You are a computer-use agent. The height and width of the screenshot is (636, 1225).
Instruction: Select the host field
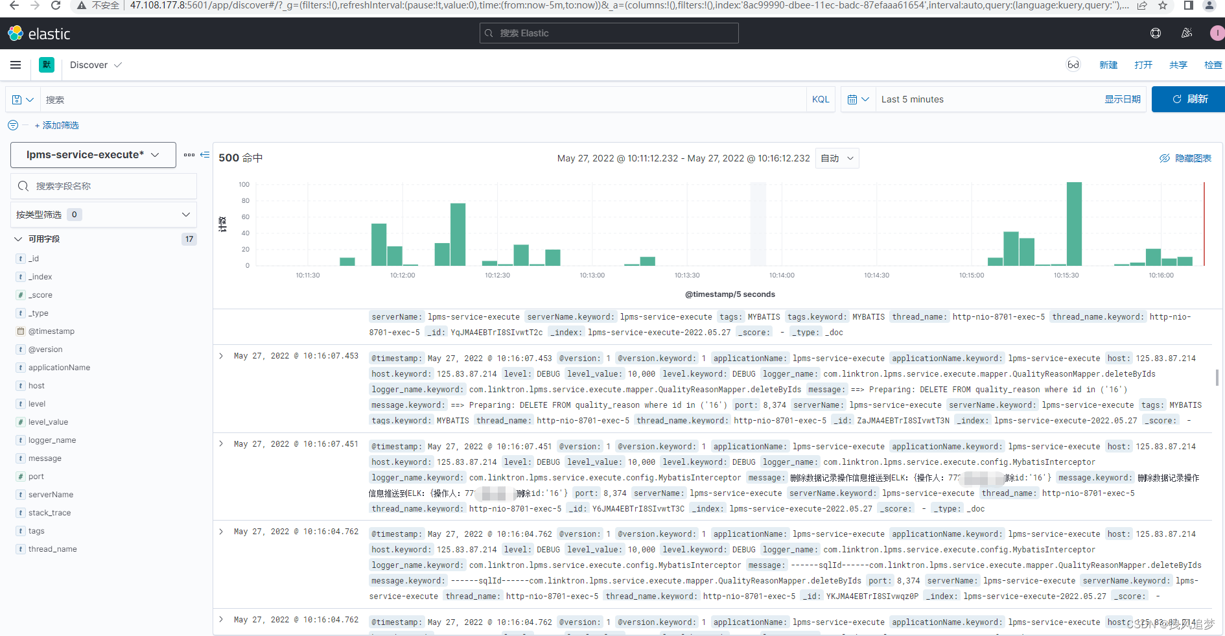36,386
